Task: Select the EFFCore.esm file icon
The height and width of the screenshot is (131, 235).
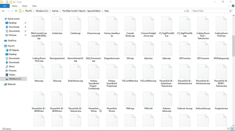Action: tap(203, 49)
